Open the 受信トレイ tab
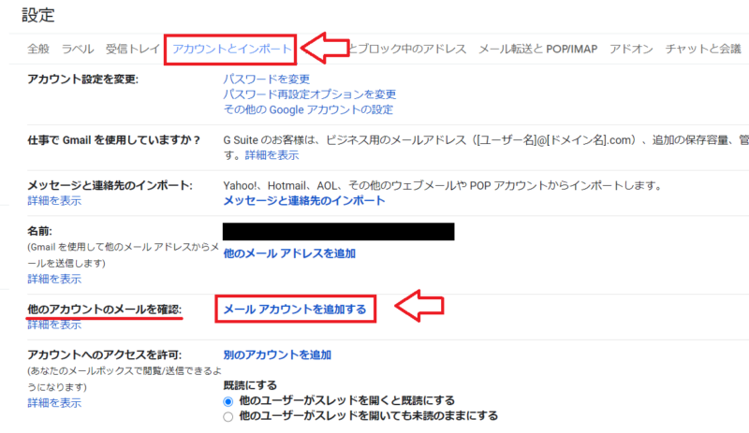 pos(132,49)
